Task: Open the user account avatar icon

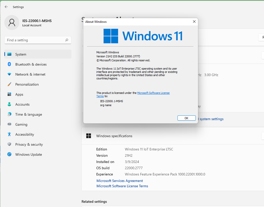Action: [x=12, y=23]
